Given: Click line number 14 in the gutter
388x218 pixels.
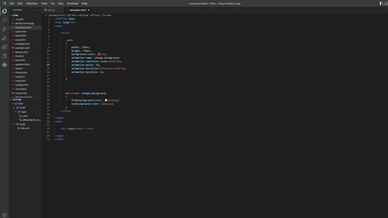Looking at the screenshot, I should click(x=48, y=65).
